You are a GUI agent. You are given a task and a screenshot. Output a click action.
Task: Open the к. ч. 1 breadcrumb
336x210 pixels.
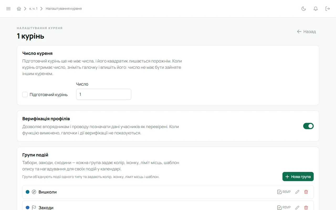coord(33,9)
